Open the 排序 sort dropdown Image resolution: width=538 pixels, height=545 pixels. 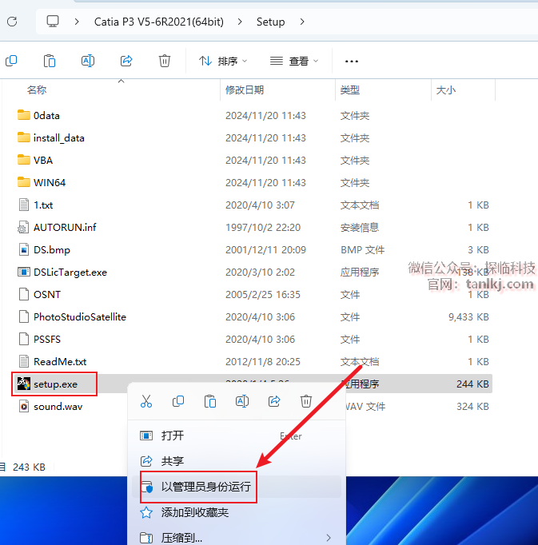(x=223, y=62)
